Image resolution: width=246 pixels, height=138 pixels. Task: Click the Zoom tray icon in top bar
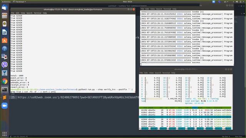pyautogui.click(x=214, y=2)
